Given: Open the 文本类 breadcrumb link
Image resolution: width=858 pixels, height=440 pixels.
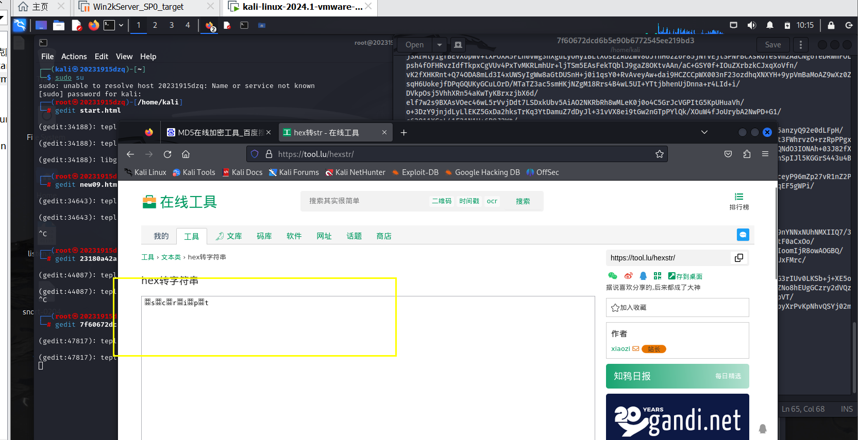Looking at the screenshot, I should pos(171,257).
